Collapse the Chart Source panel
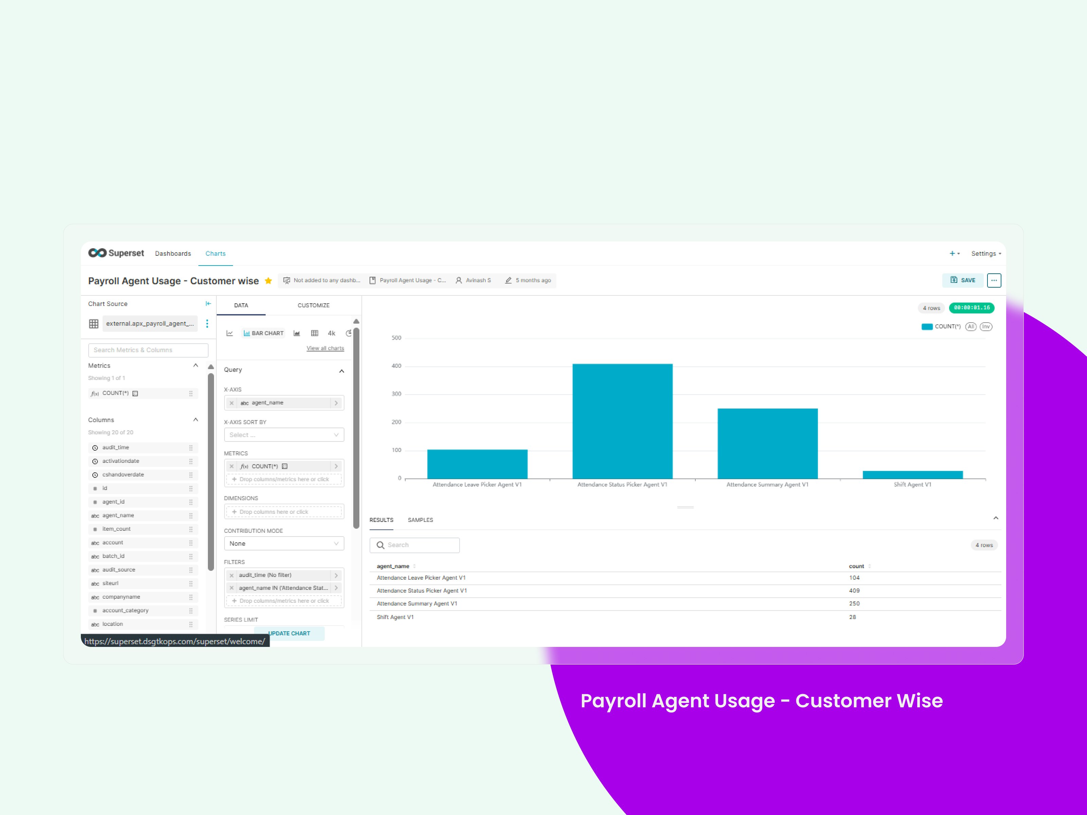 pos(208,304)
